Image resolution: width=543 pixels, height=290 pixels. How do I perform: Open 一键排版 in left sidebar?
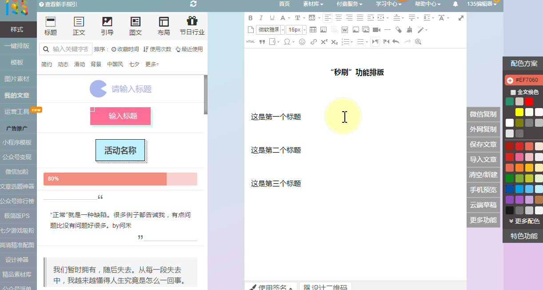tap(17, 46)
